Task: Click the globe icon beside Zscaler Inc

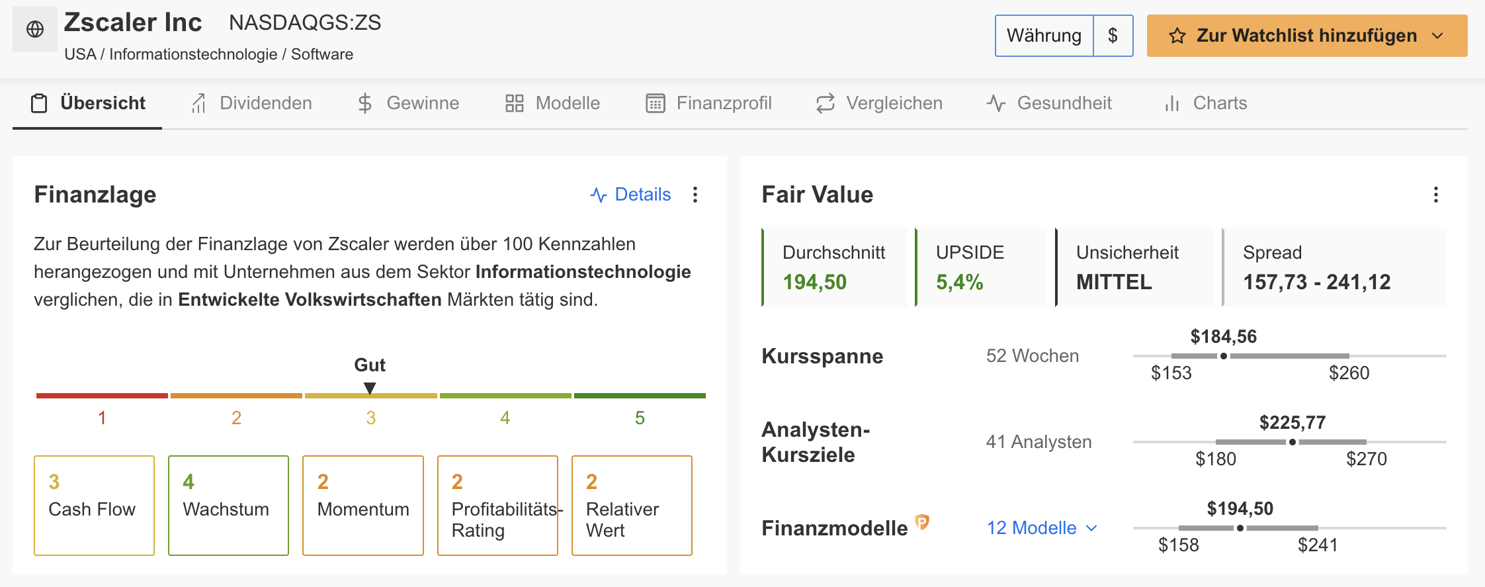Action: click(35, 29)
